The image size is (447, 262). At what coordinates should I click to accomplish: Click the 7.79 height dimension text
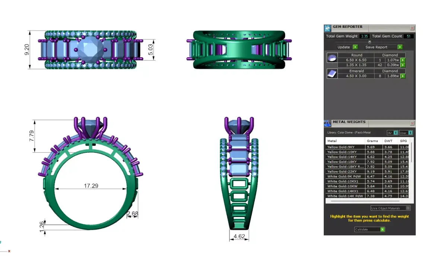click(32, 136)
